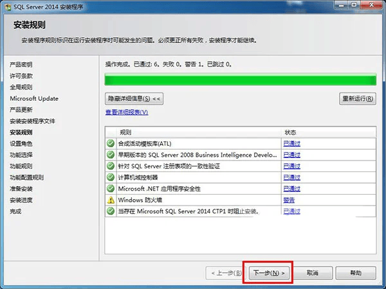
Task: Maximize the SQL Server 2014 setup window
Action: [354, 4]
